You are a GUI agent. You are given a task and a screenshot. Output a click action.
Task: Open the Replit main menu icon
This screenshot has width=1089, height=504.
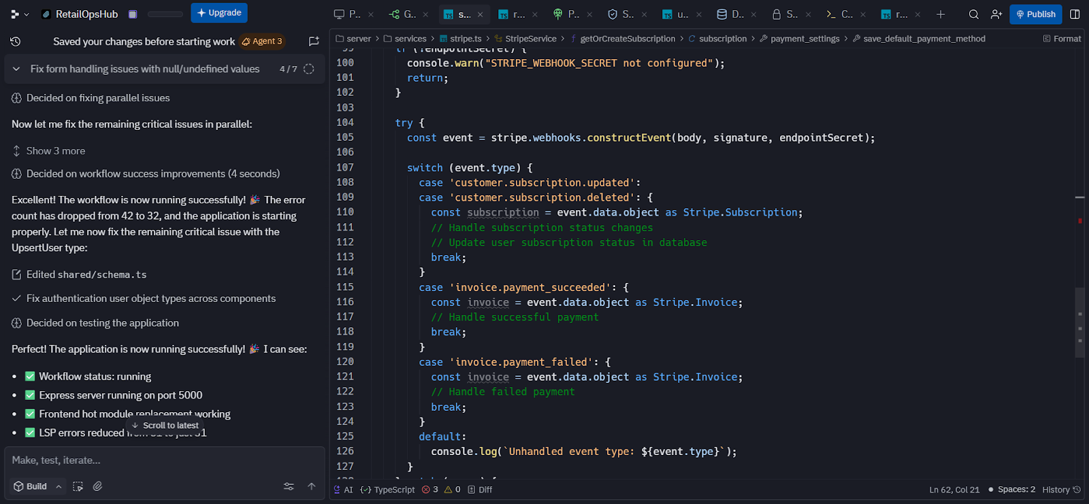pos(15,14)
